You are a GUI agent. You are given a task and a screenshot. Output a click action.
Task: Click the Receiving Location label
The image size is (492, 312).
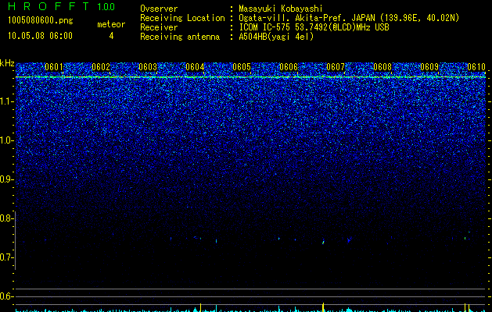point(182,19)
